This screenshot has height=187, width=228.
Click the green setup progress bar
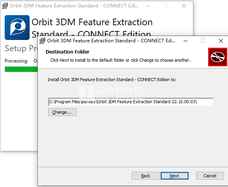click(x=21, y=69)
